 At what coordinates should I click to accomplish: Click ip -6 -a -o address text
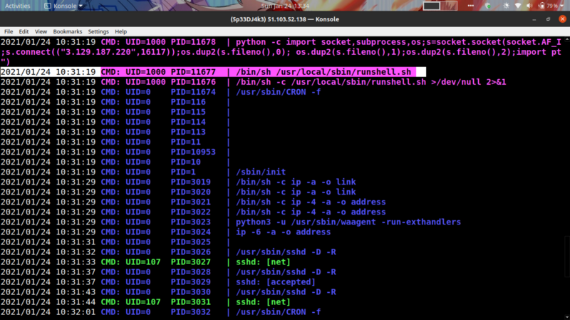(x=283, y=232)
